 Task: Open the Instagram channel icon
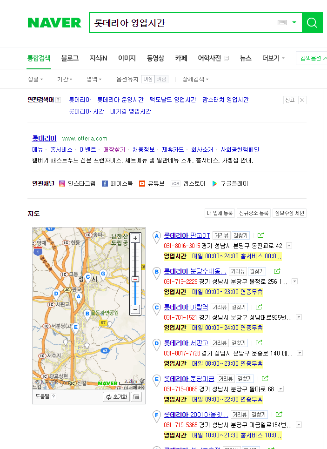pyautogui.click(x=62, y=183)
